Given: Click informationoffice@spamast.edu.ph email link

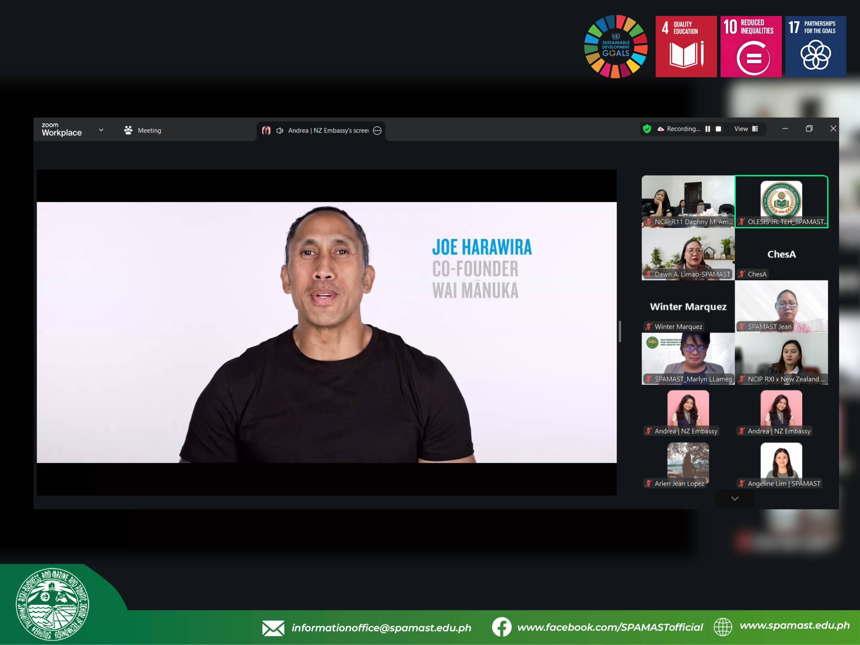Looking at the screenshot, I should click(381, 628).
